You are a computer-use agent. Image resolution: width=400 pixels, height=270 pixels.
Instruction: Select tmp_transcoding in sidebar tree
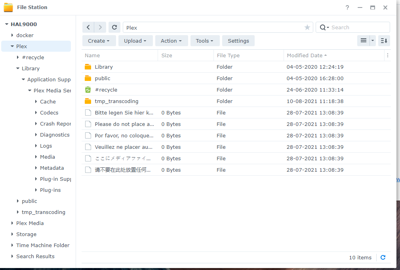(44, 212)
